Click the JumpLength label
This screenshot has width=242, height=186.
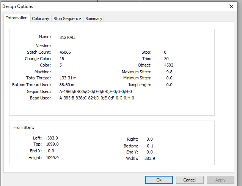point(140,85)
